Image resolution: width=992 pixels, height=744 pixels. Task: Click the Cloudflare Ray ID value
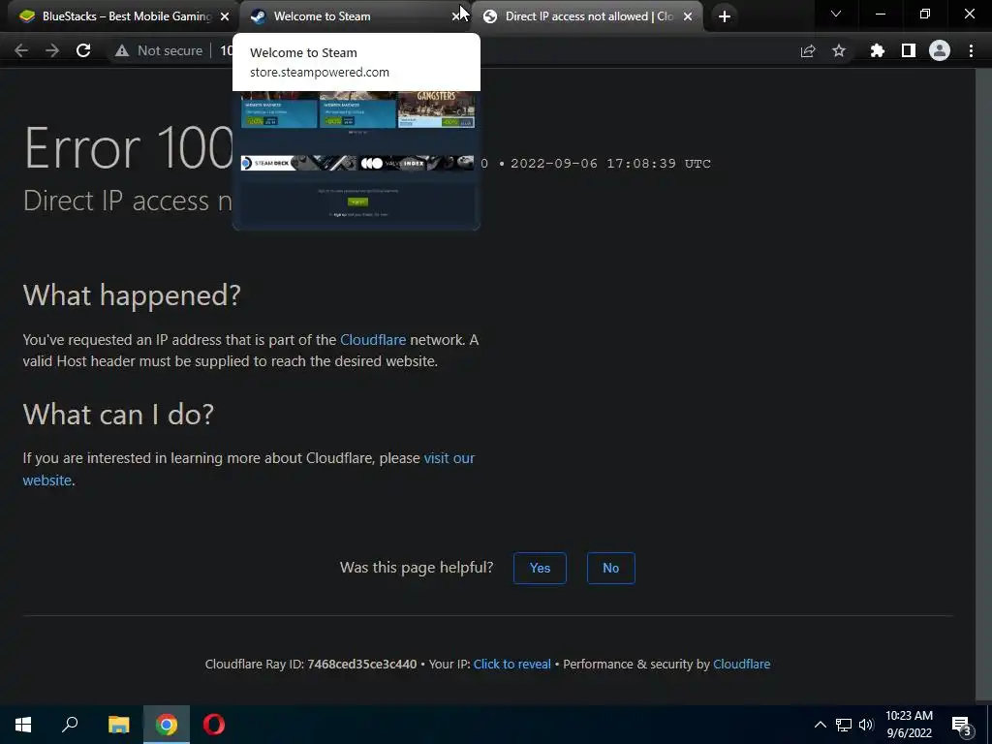[x=362, y=665]
